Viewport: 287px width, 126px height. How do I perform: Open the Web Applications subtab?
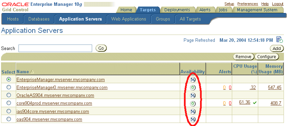129,19
